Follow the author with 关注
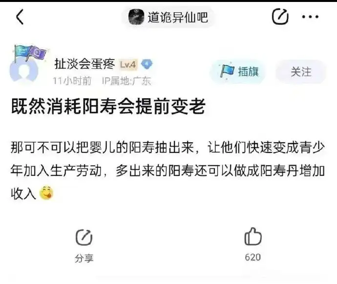The image size is (337, 284). click(301, 71)
